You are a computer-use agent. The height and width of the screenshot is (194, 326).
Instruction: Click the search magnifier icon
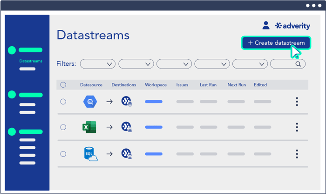pos(298,64)
